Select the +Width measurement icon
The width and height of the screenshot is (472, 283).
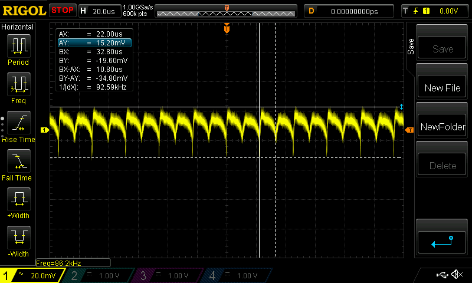19,199
